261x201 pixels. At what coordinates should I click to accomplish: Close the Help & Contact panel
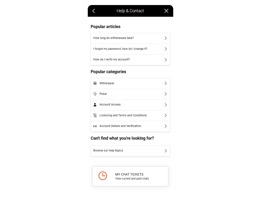point(166,11)
